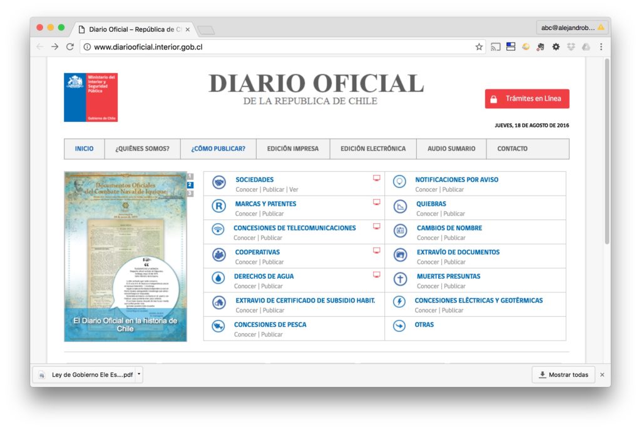Select slide 2 of the image carousel
Screen dimensions: 641x430
click(x=190, y=185)
